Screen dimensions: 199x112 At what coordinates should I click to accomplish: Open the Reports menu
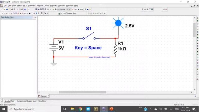pos(53,6)
